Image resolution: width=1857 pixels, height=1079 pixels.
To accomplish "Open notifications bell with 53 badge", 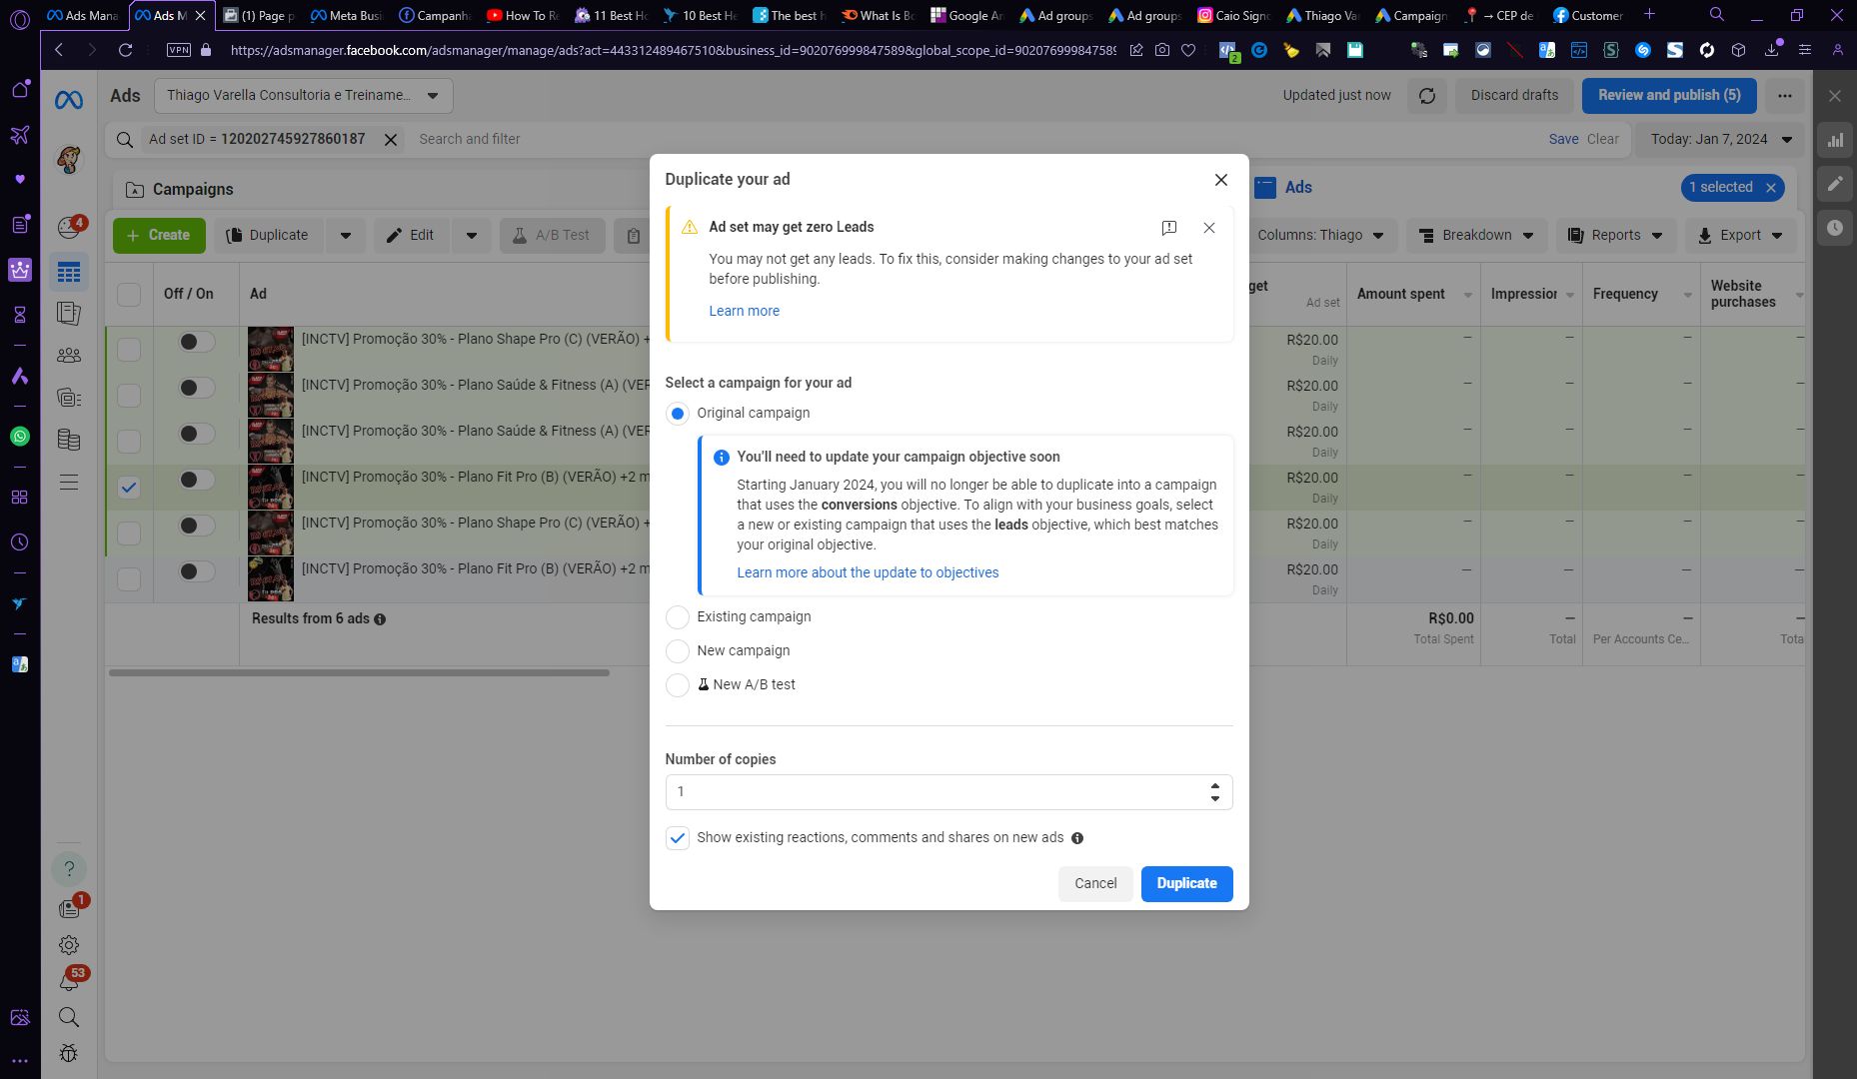I will [x=69, y=981].
